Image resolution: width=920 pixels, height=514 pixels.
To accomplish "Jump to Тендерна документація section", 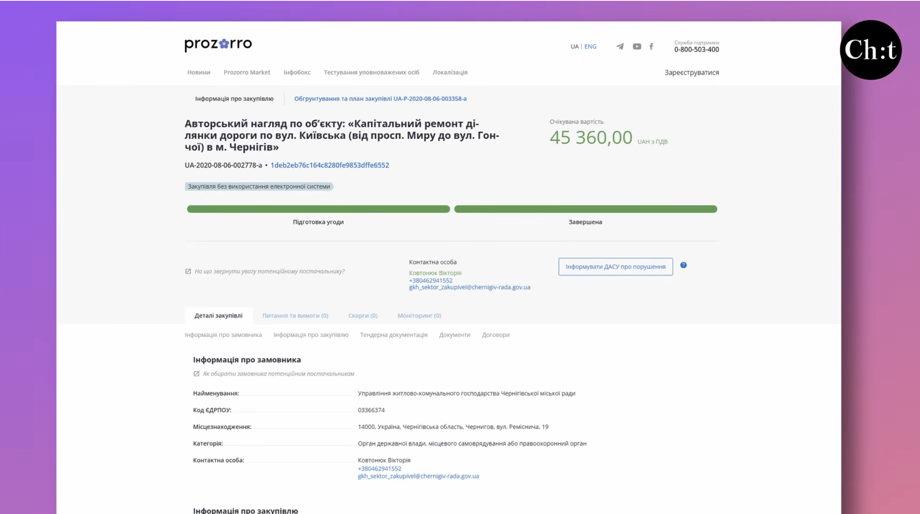I will [393, 335].
